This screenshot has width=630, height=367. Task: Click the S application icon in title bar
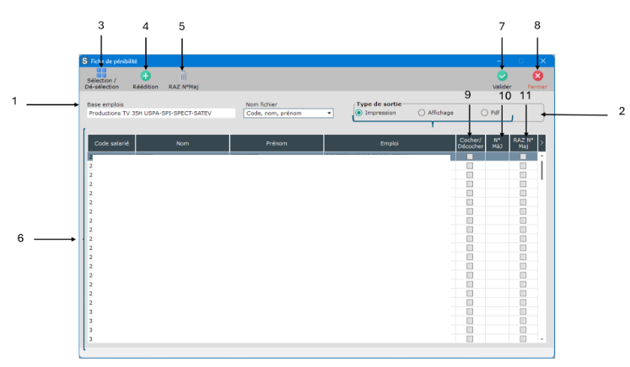tap(84, 61)
